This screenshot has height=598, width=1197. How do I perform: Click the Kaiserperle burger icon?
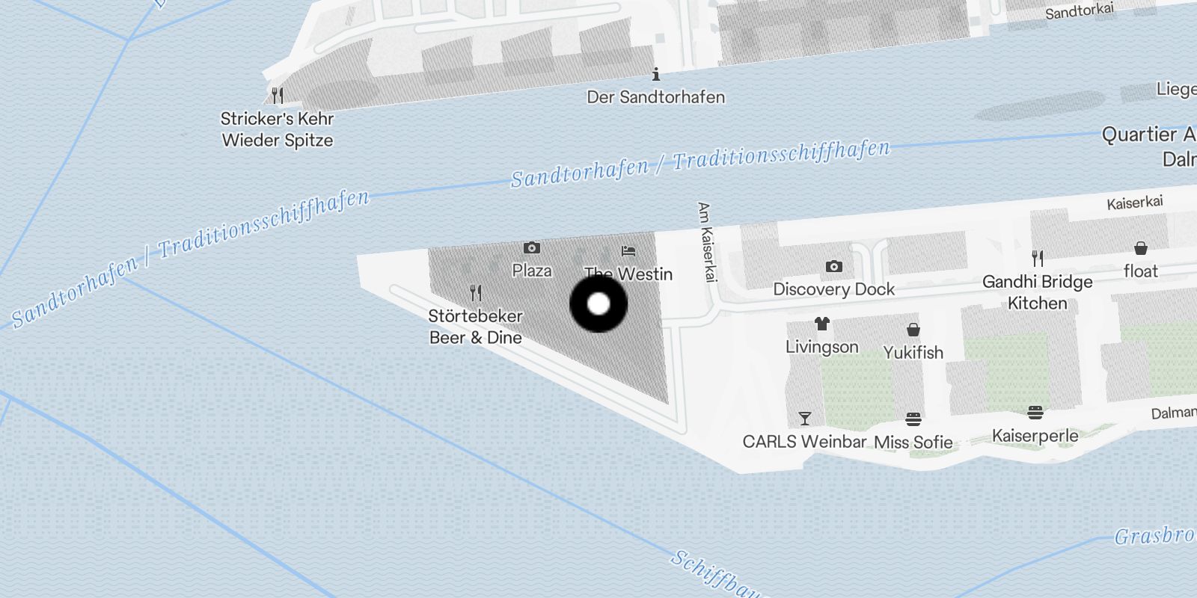point(1035,412)
